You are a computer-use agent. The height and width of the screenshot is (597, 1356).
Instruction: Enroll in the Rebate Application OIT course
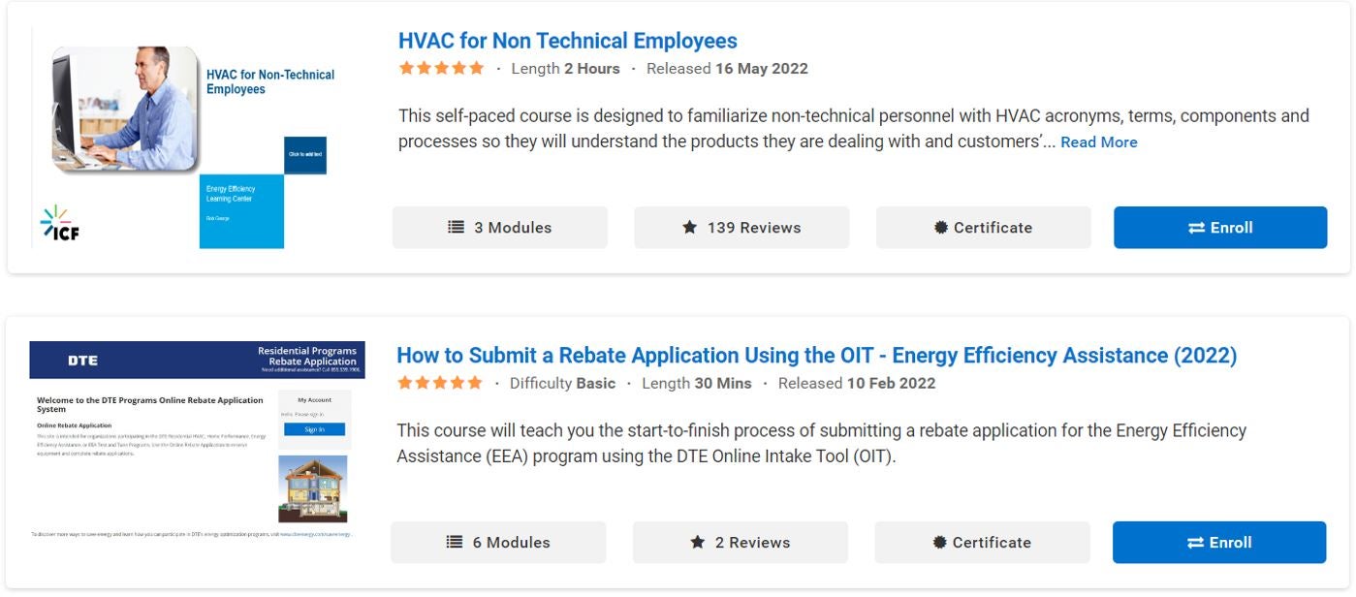click(1219, 543)
